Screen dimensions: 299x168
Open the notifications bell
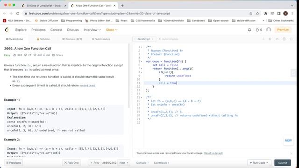(x=249, y=30)
